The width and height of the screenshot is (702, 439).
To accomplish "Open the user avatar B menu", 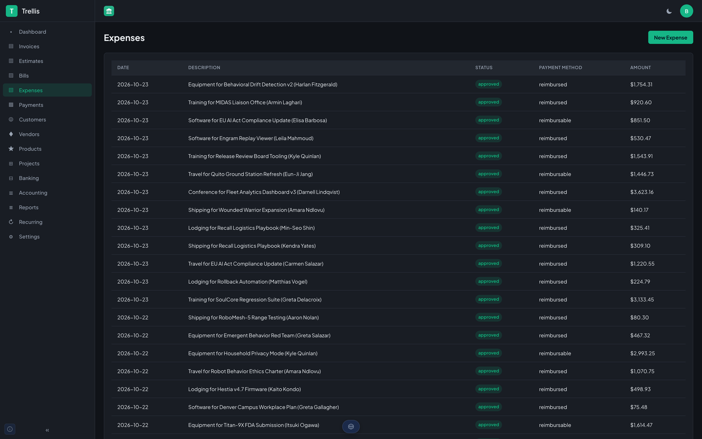I will click(686, 11).
